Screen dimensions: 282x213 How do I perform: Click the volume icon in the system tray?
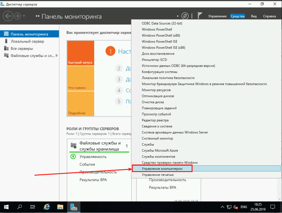click(235, 207)
